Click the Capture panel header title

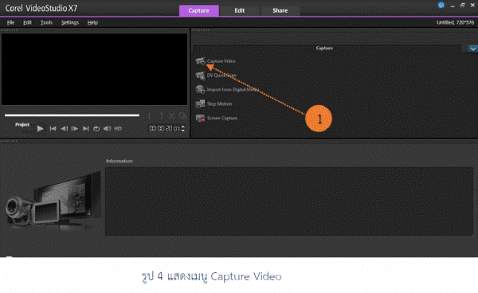[x=324, y=48]
